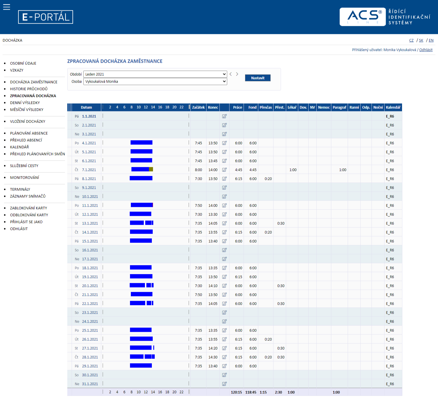Edit attendance for 1.1.2021
The image size is (438, 398).
pos(224,116)
